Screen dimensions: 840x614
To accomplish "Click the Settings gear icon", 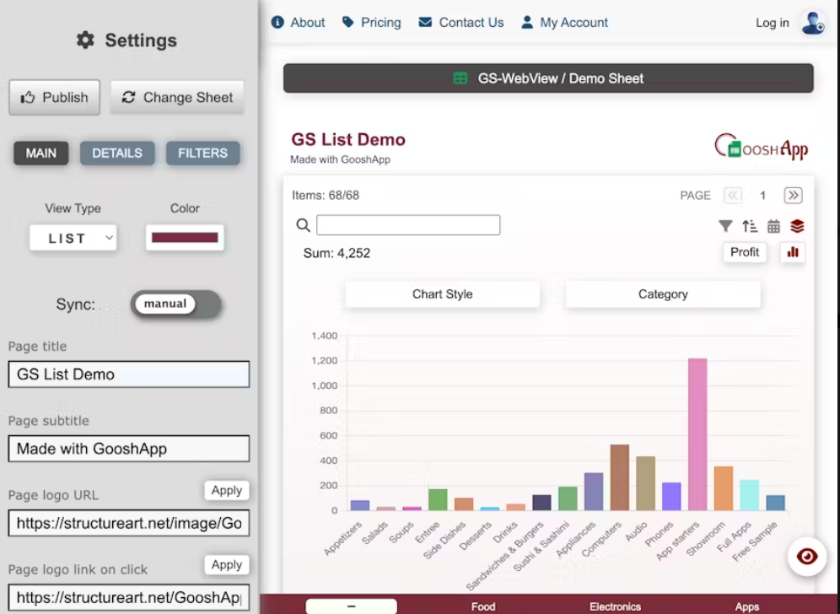I will (85, 40).
